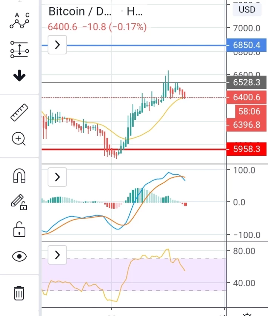268x316 pixels.
Task: Toggle stay in drawing mode pencil
Action: click(x=19, y=202)
